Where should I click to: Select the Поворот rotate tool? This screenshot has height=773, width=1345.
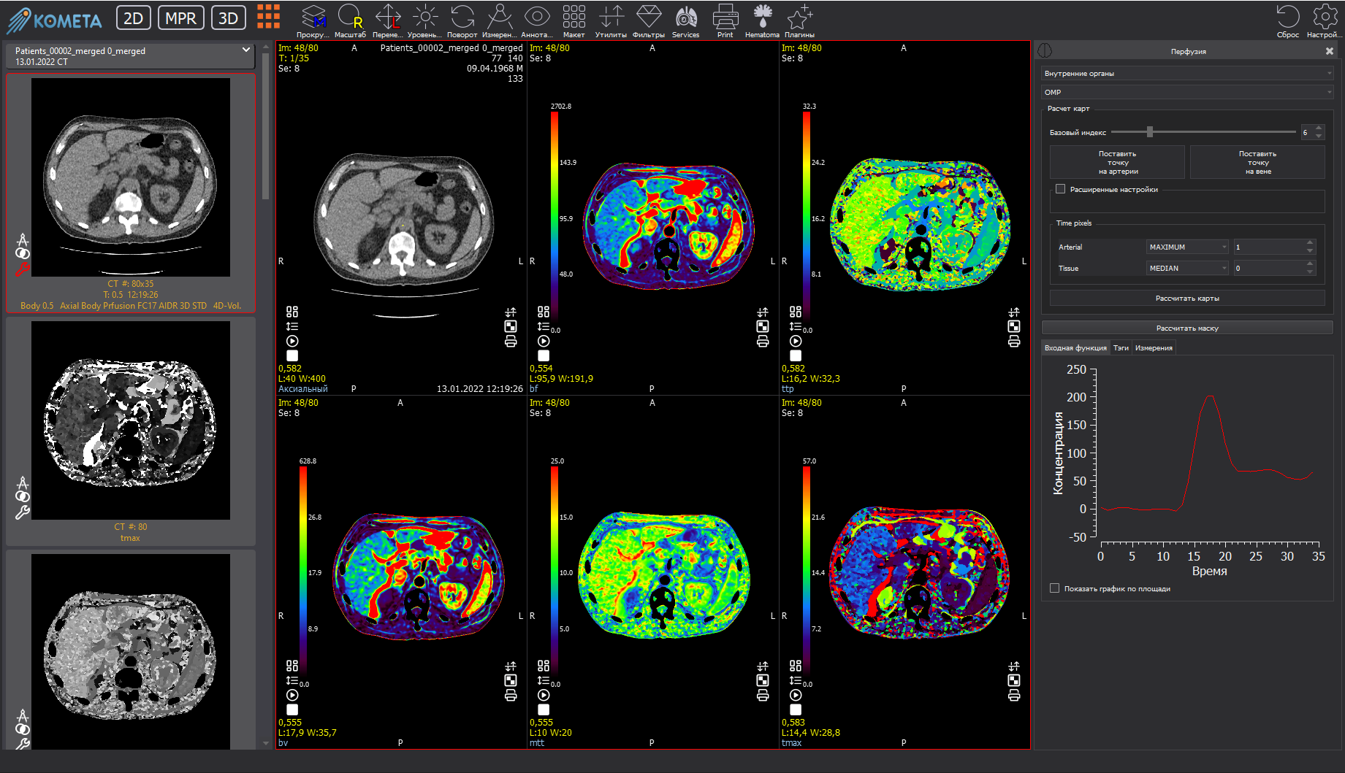coord(462,20)
